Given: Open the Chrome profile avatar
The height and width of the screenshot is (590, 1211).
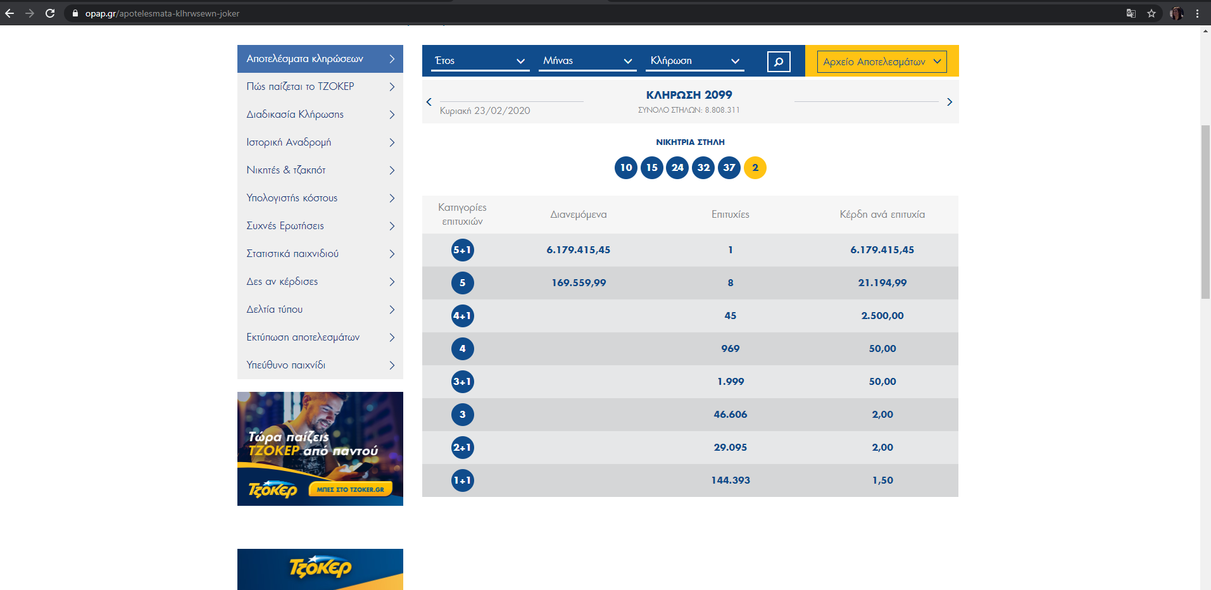Looking at the screenshot, I should 1177,13.
